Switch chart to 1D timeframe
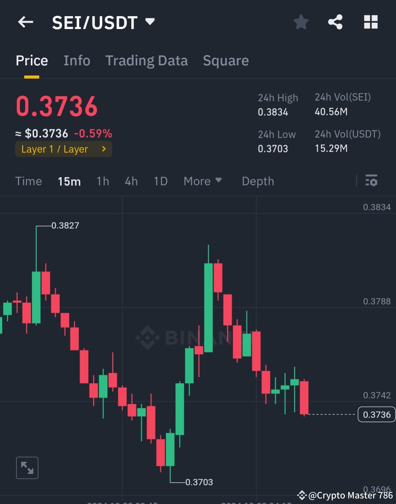396x504 pixels. coord(160,181)
